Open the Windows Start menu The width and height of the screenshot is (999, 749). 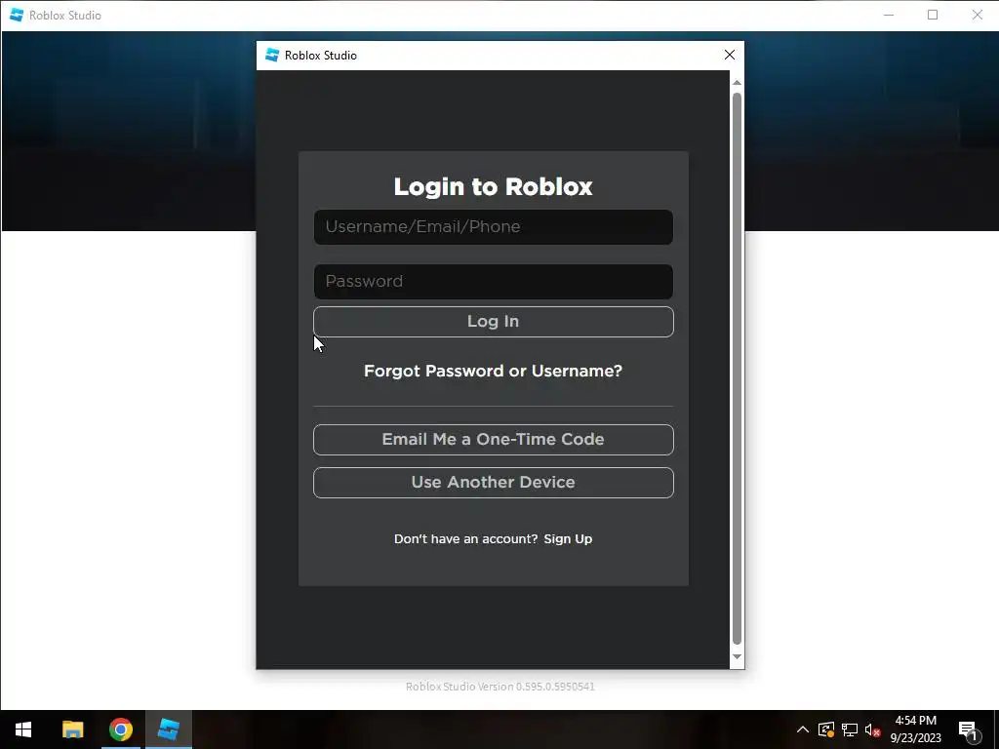(x=23, y=729)
